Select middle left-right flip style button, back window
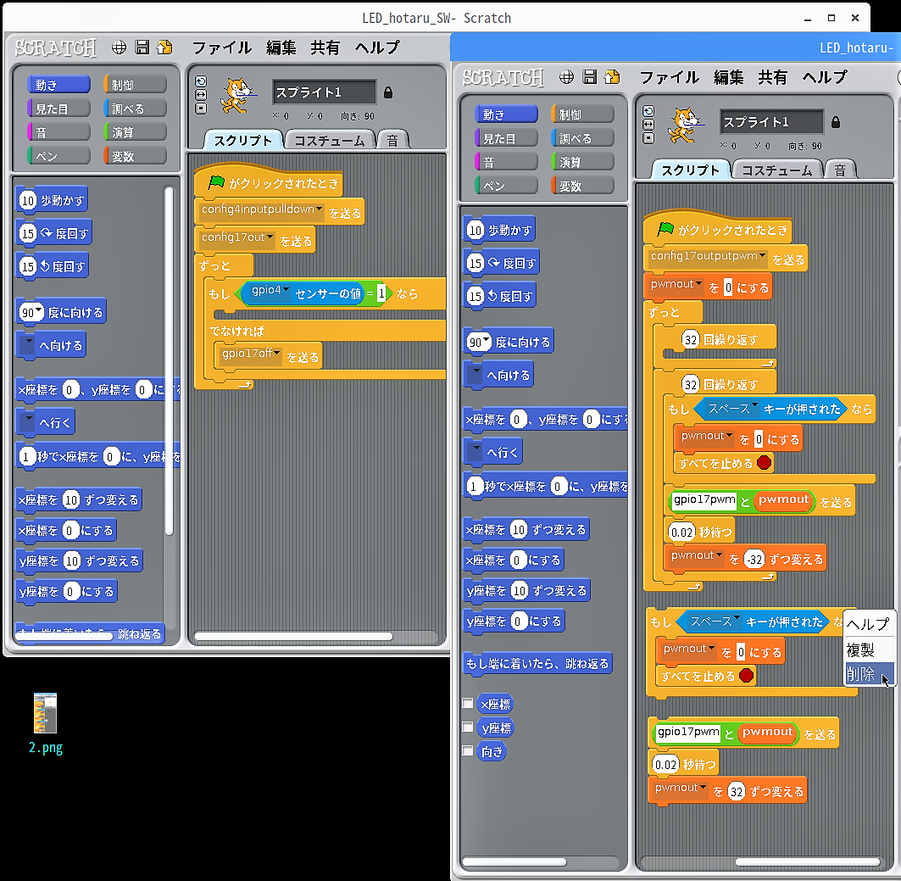 (201, 95)
